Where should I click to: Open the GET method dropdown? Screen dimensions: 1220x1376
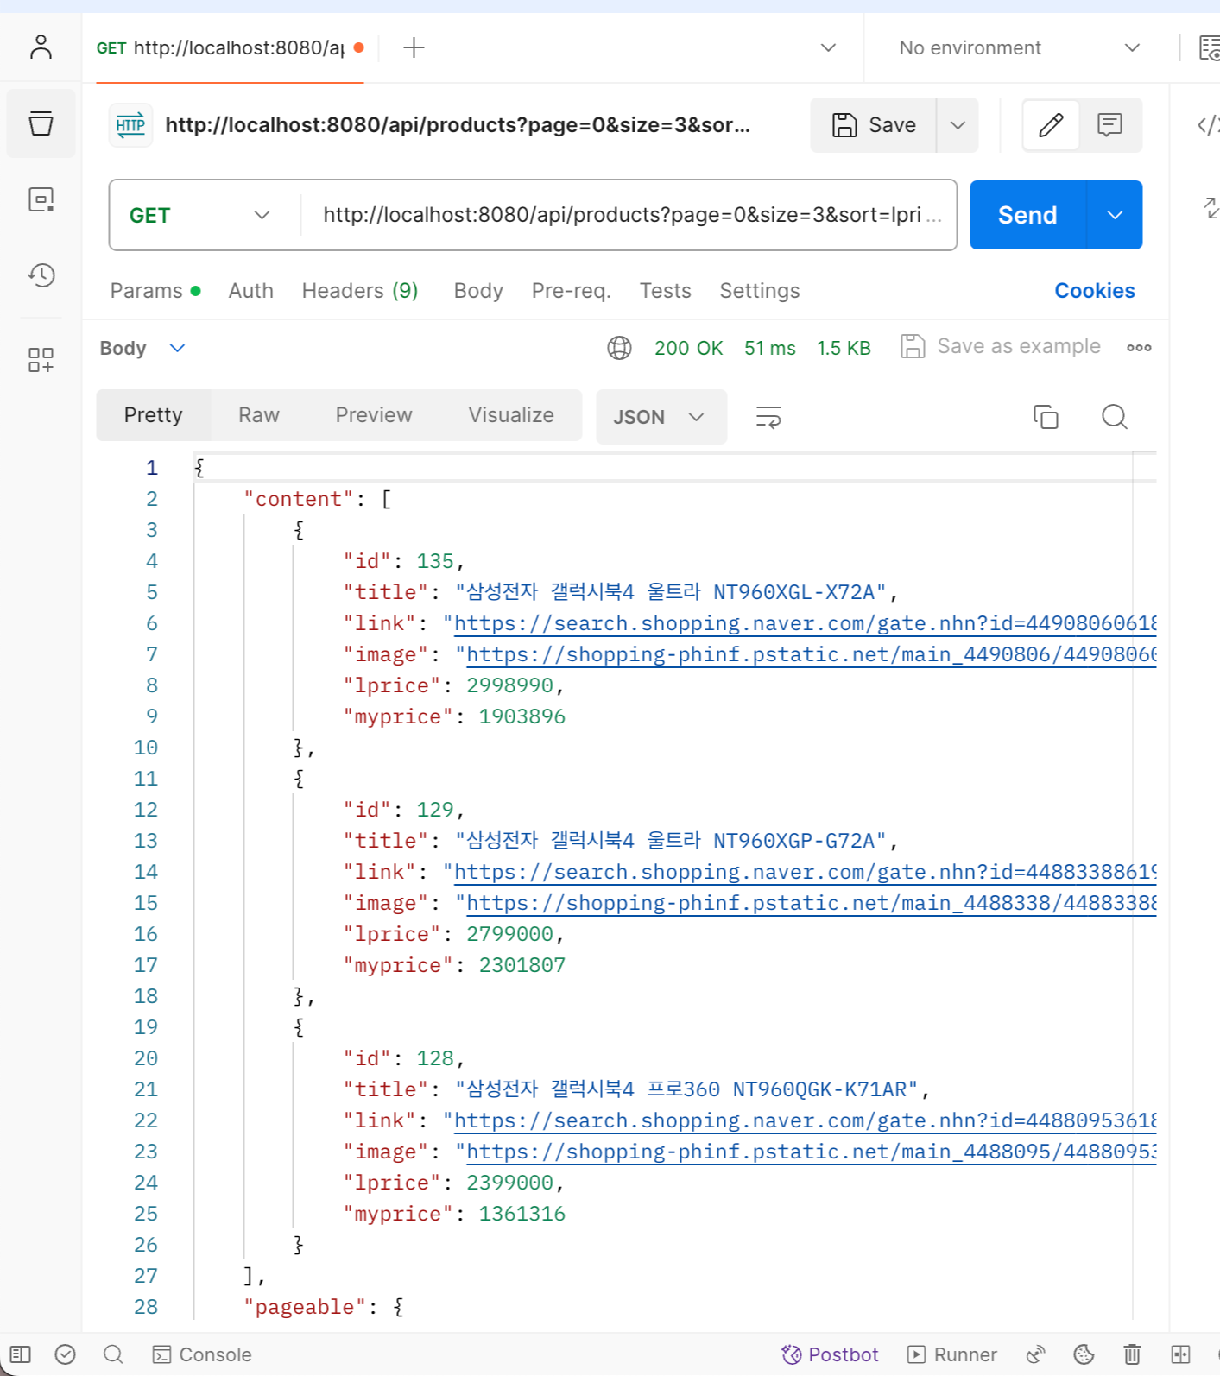[199, 215]
